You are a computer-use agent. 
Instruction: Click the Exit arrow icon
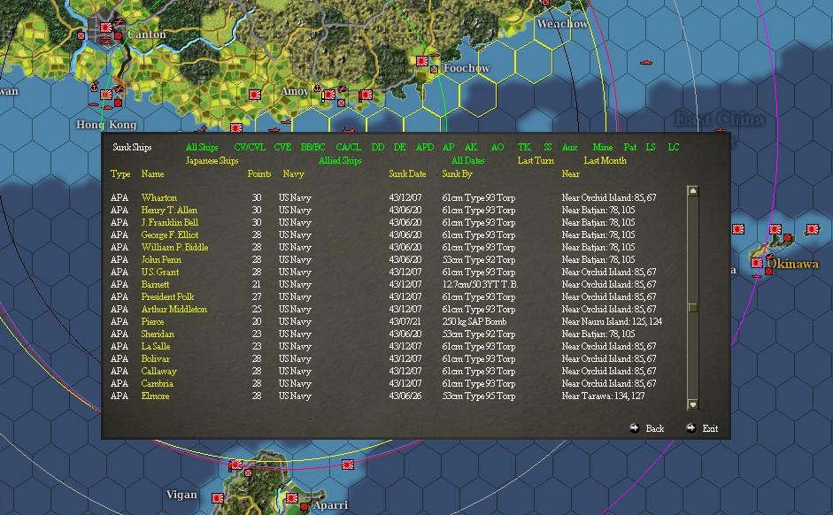tap(690, 428)
